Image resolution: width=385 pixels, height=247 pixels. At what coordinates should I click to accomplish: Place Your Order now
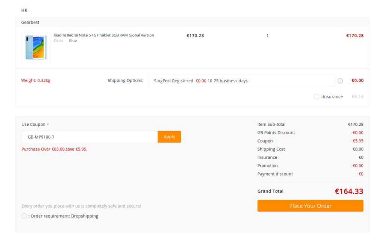(310, 206)
